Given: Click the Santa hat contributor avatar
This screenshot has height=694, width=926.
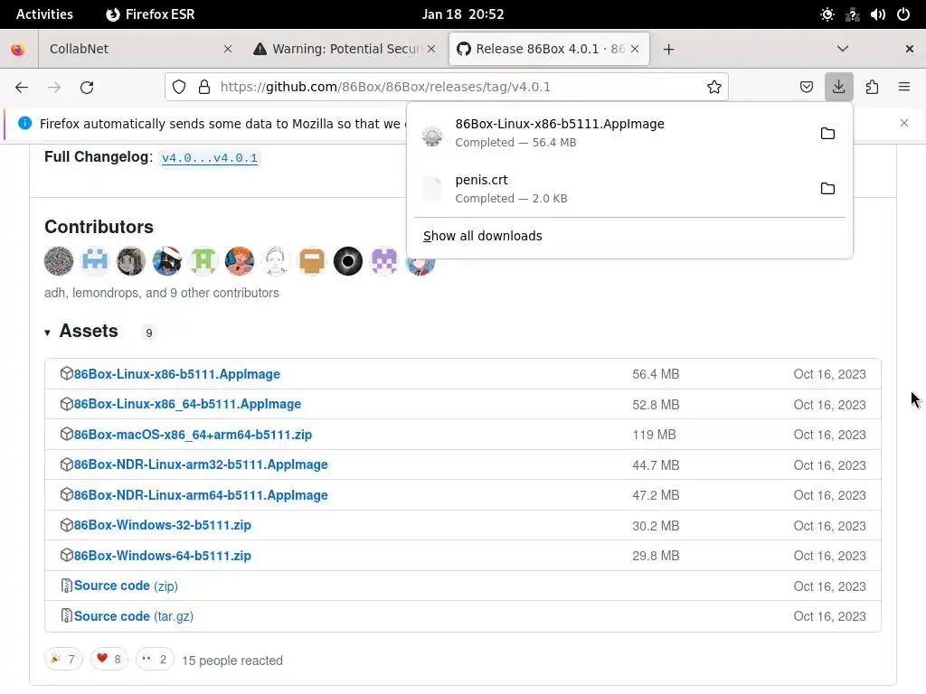Looking at the screenshot, I should point(167,261).
